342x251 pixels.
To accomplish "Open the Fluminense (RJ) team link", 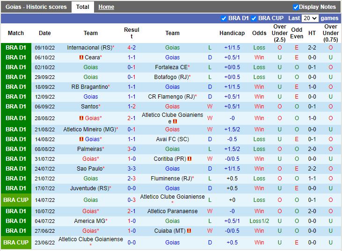I will coord(171,179).
